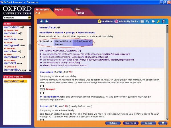Click the Index list scrollbar thumb
Screen dimensions: 171x128
tap(30, 47)
